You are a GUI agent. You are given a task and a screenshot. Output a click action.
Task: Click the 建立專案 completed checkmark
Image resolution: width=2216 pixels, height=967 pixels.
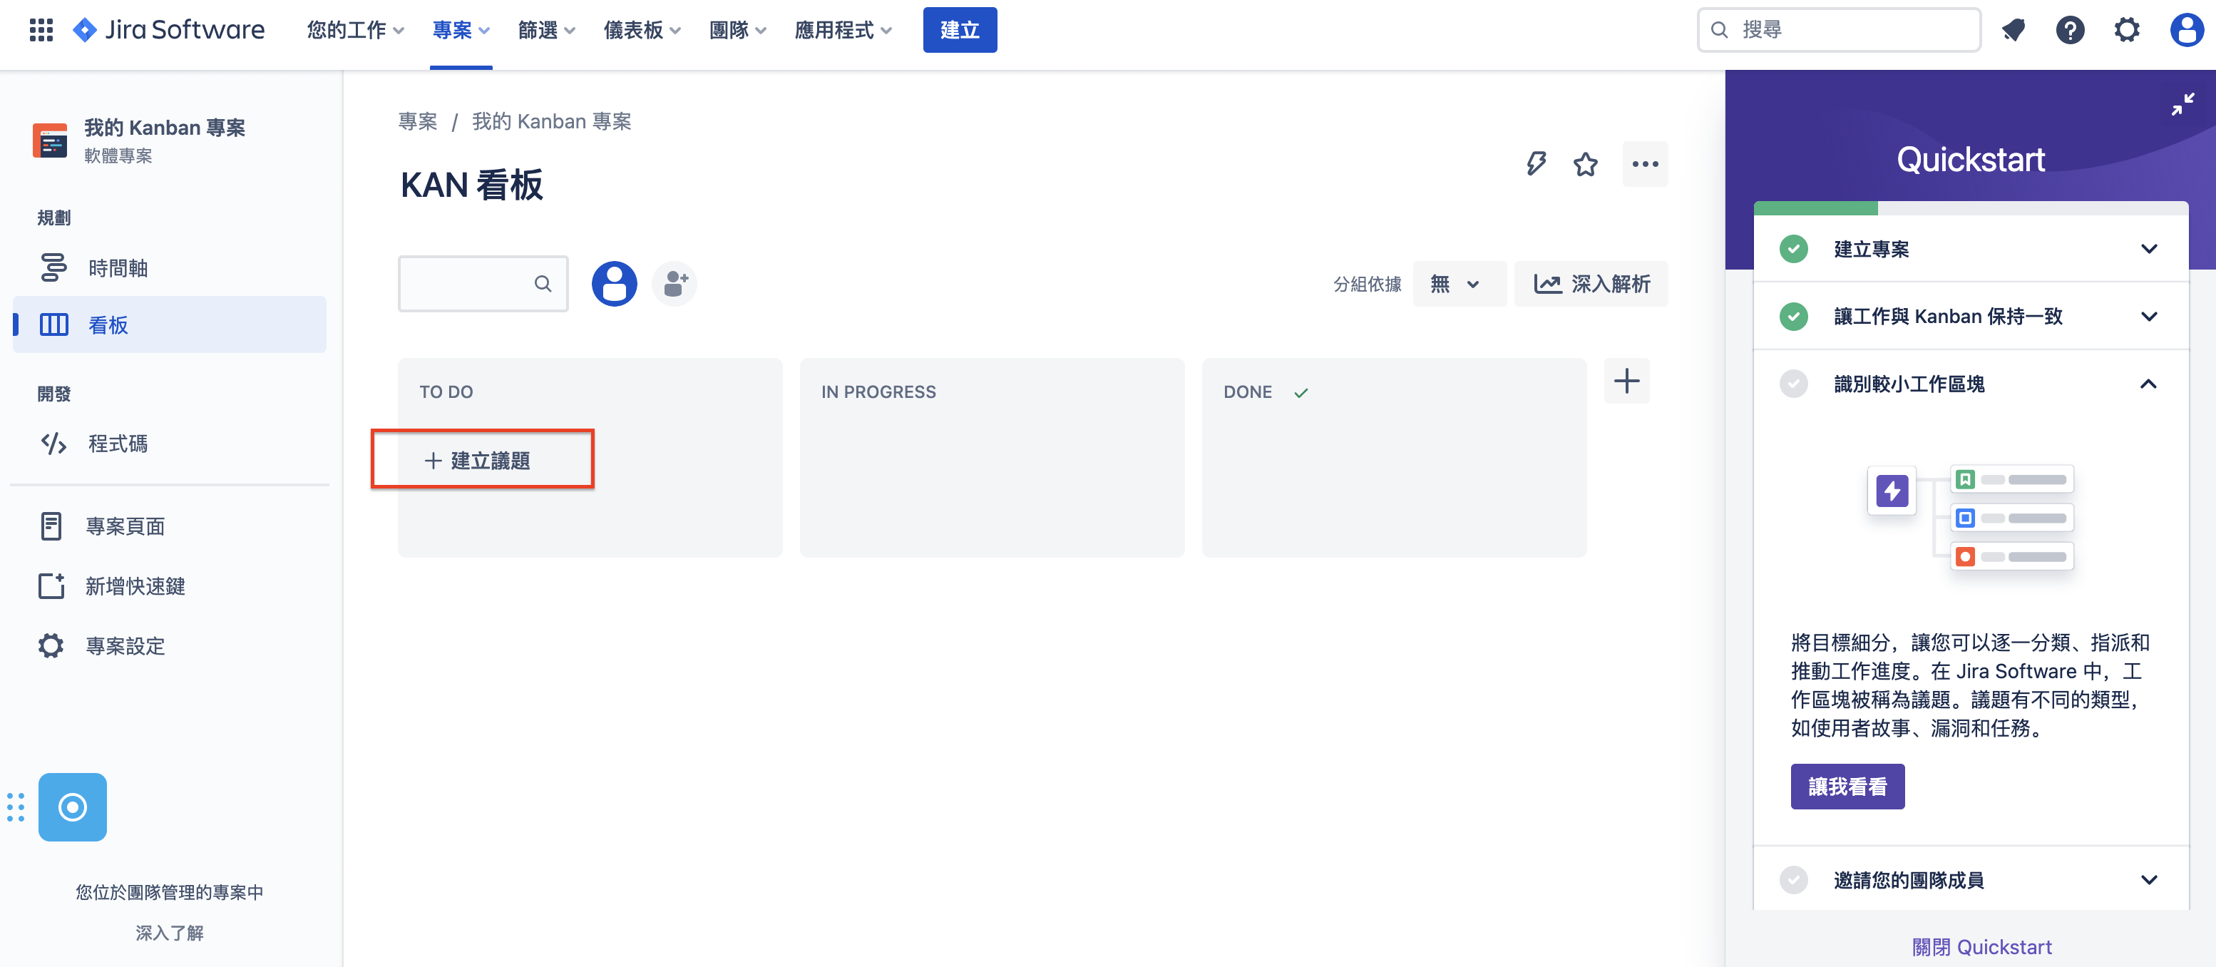[1794, 249]
